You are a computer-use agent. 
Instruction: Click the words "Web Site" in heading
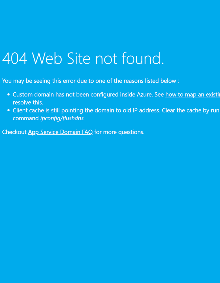(61, 58)
